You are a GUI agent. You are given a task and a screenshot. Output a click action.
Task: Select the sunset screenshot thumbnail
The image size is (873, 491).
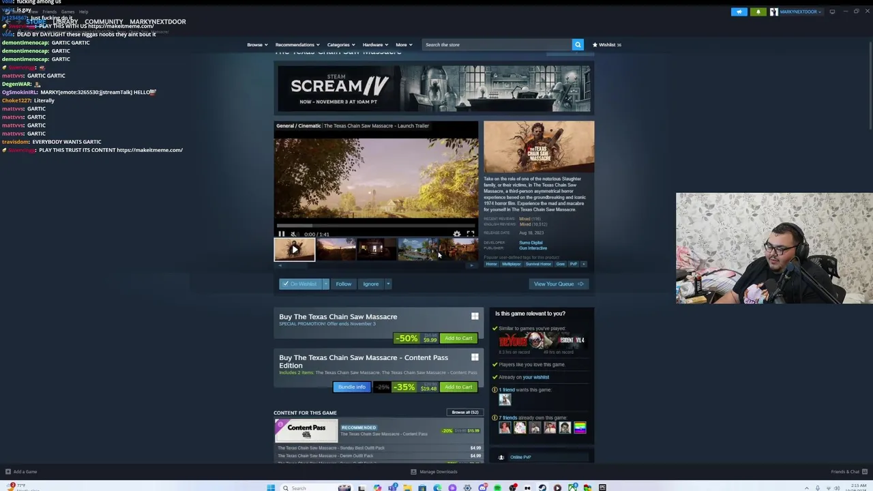coord(336,250)
